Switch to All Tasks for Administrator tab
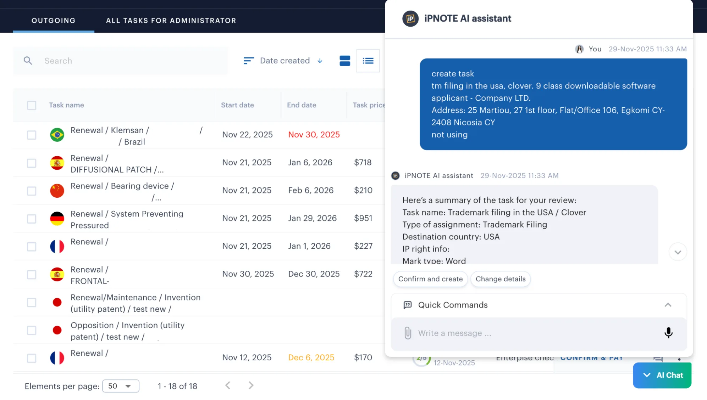 [x=171, y=21]
